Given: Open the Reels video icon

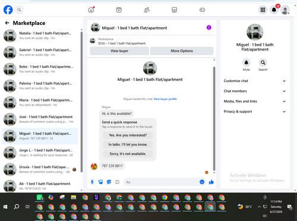Looking at the screenshot, I should point(119,10).
